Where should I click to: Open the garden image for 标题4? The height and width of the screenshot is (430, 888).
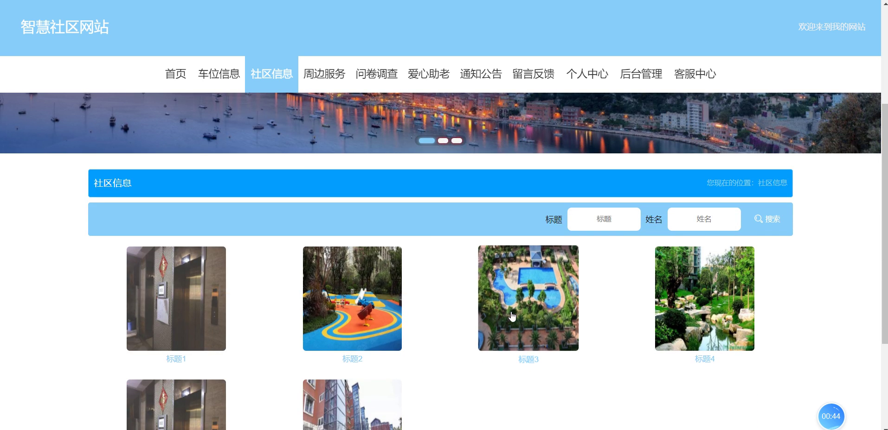coord(704,298)
